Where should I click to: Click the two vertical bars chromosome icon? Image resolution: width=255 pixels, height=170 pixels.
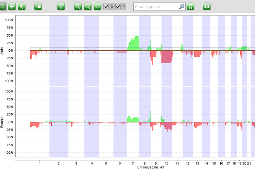190,6
